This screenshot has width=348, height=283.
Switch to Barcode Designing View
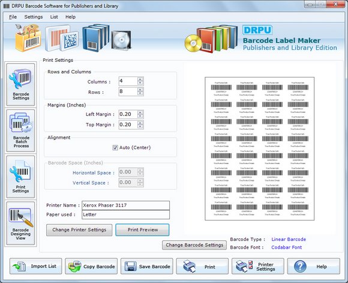(x=20, y=223)
